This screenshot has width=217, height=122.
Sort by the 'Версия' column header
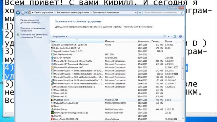pyautogui.click(x=173, y=41)
